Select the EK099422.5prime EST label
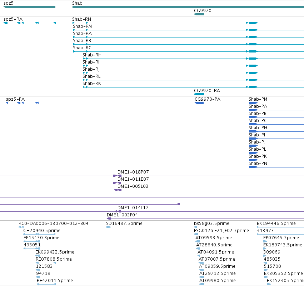This screenshot has width=304, height=286. point(55,252)
